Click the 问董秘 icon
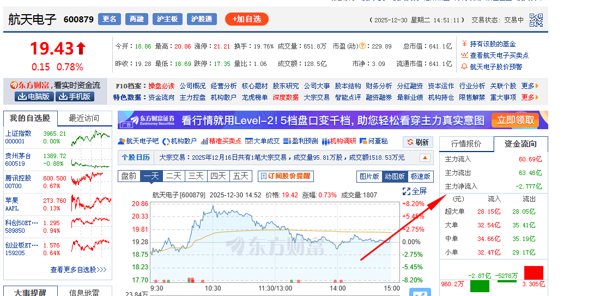 (x=363, y=141)
